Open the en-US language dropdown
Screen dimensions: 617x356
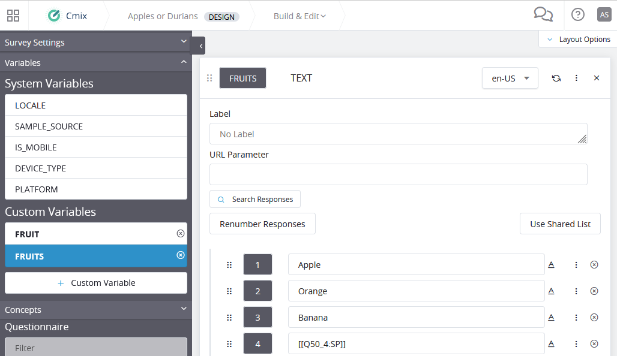(510, 78)
